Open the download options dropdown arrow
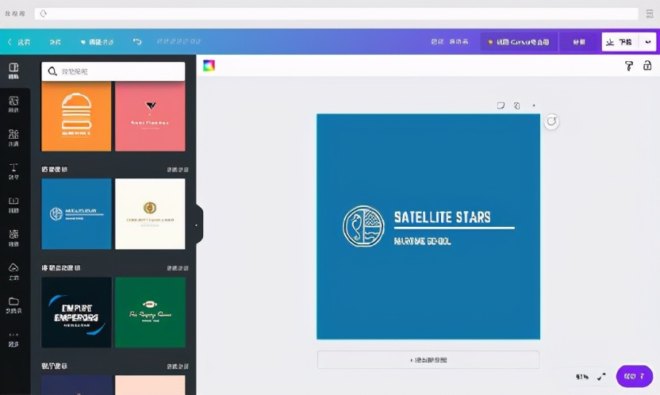Screen dimensions: 660x395 [x=648, y=42]
